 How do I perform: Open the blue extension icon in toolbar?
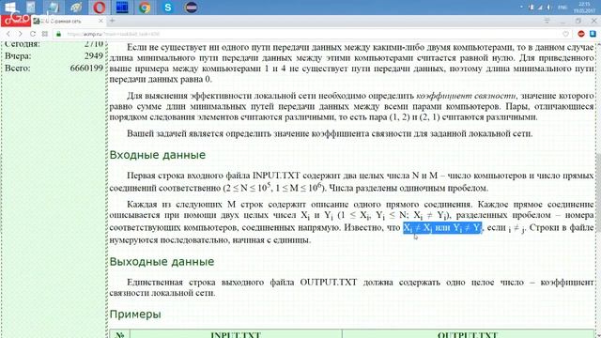point(593,34)
